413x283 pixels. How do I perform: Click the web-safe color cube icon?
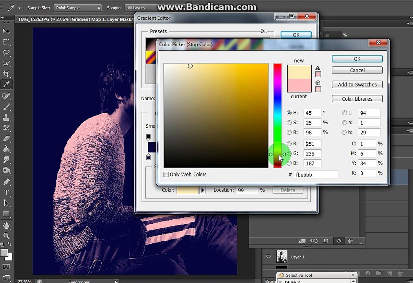318,83
